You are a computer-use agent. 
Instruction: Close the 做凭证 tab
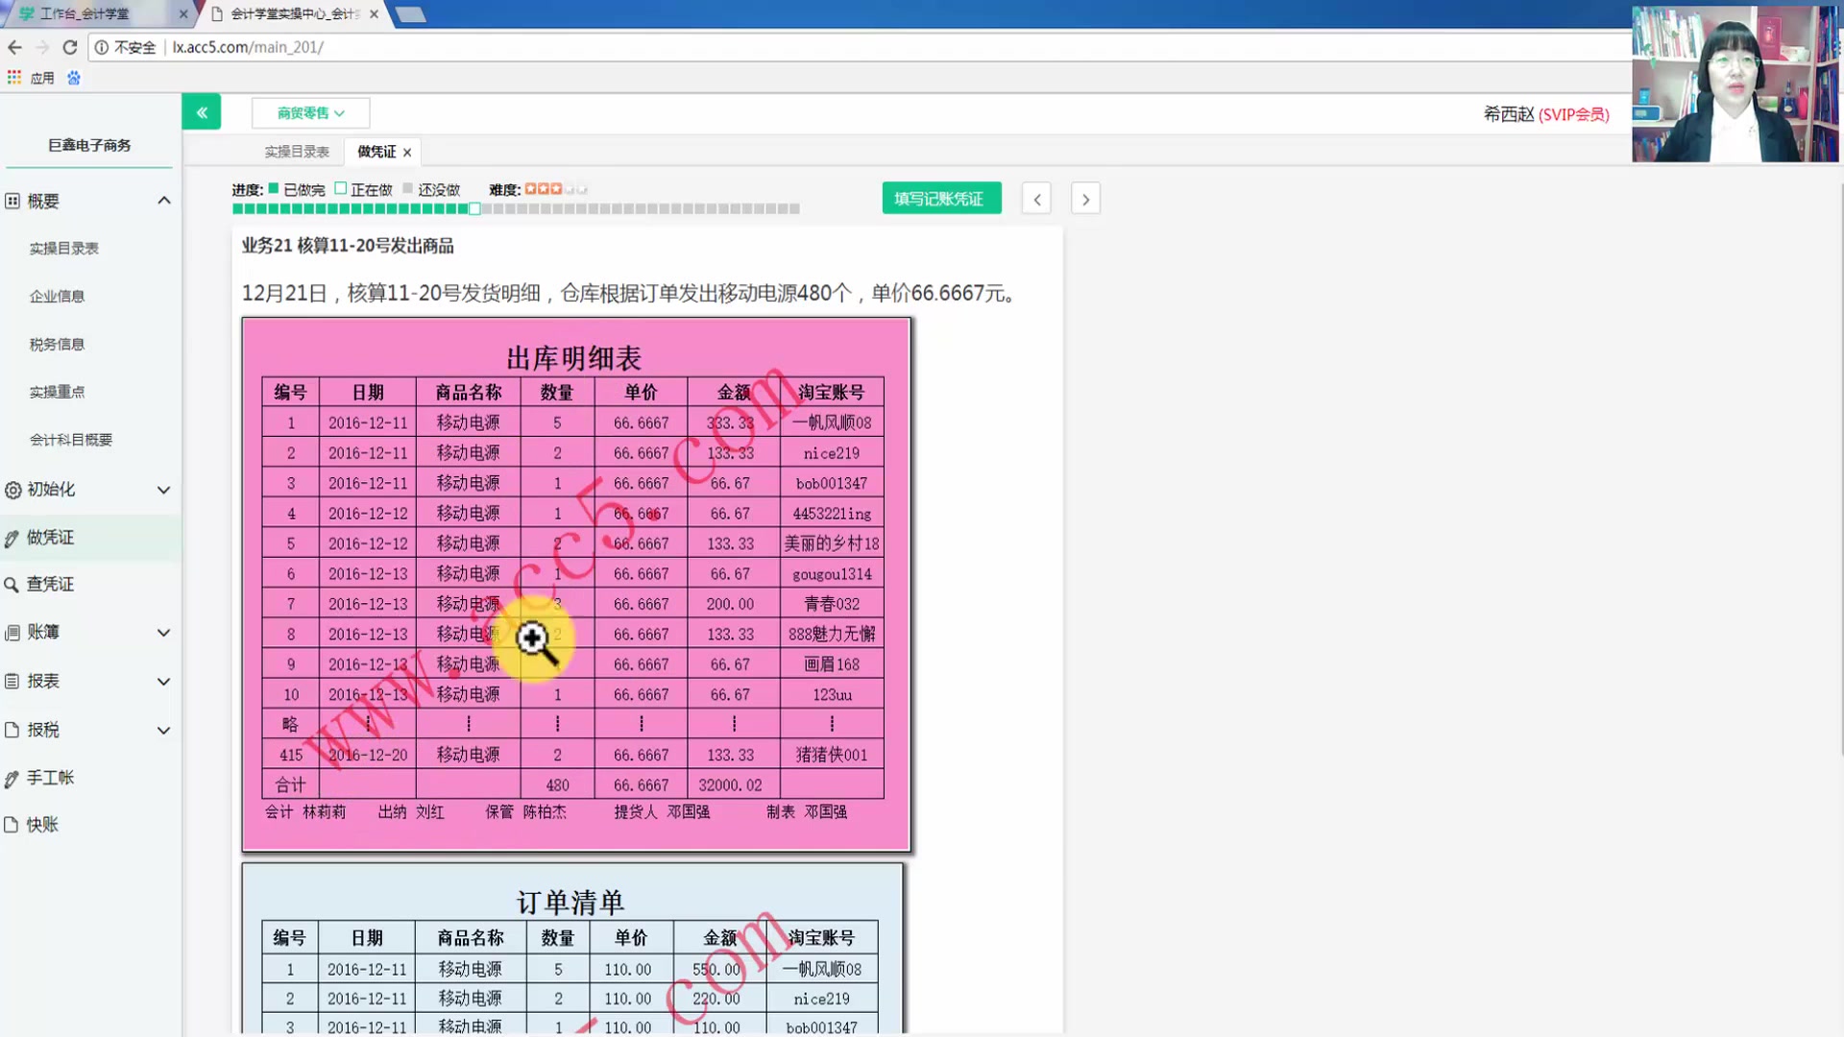coord(407,152)
